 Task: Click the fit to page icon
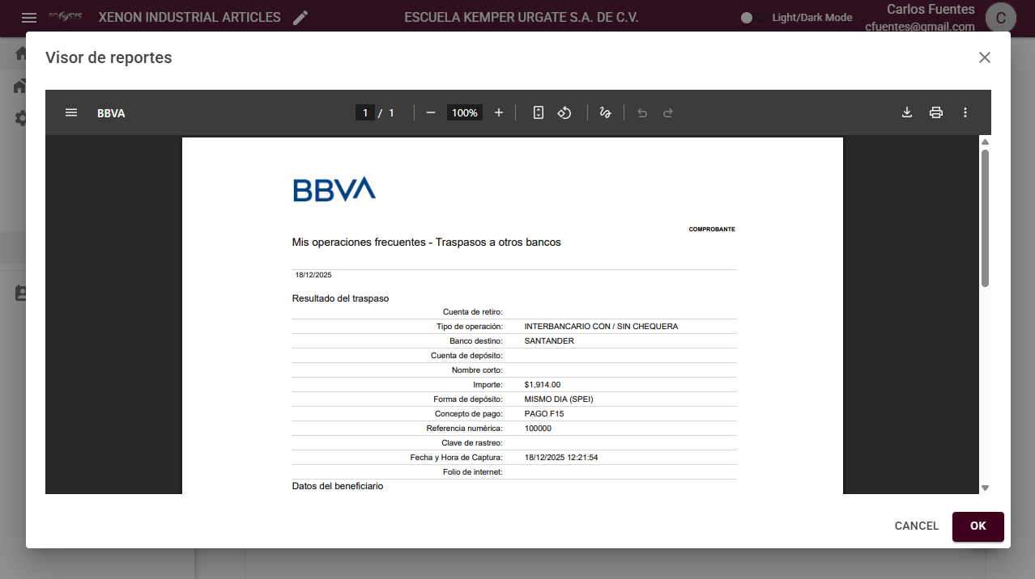(539, 113)
